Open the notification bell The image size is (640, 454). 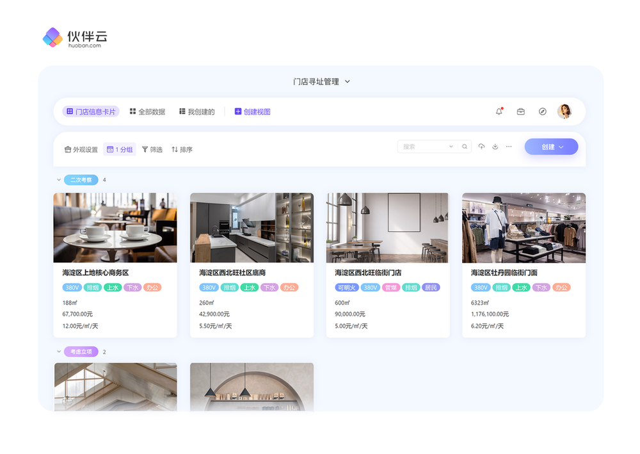[x=499, y=111]
